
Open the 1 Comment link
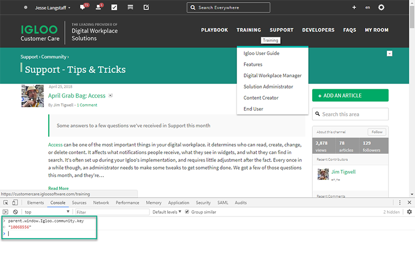(87, 105)
